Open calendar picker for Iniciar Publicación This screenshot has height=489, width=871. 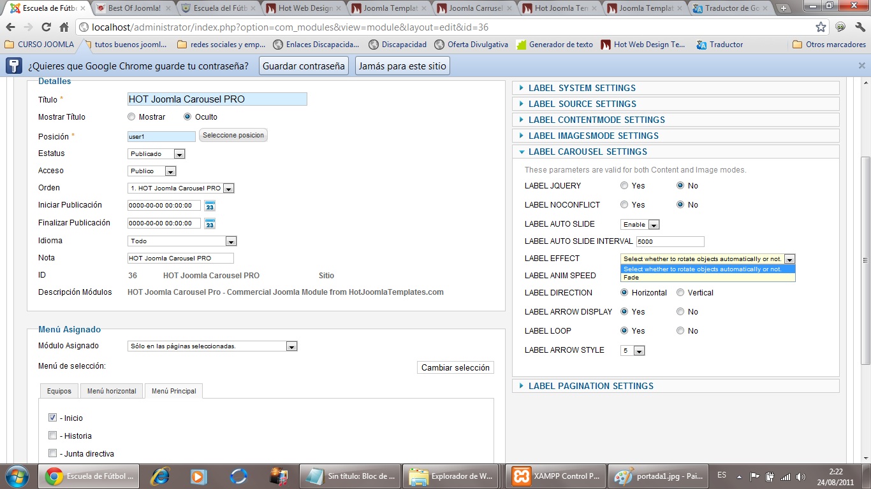(210, 206)
